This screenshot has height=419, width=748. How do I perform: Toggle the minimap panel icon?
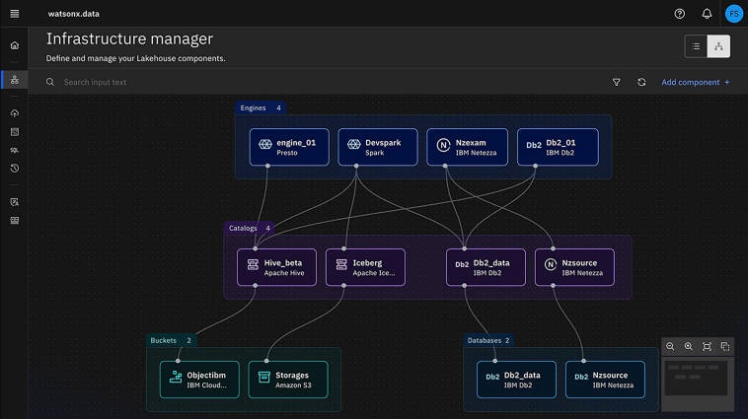click(x=725, y=347)
